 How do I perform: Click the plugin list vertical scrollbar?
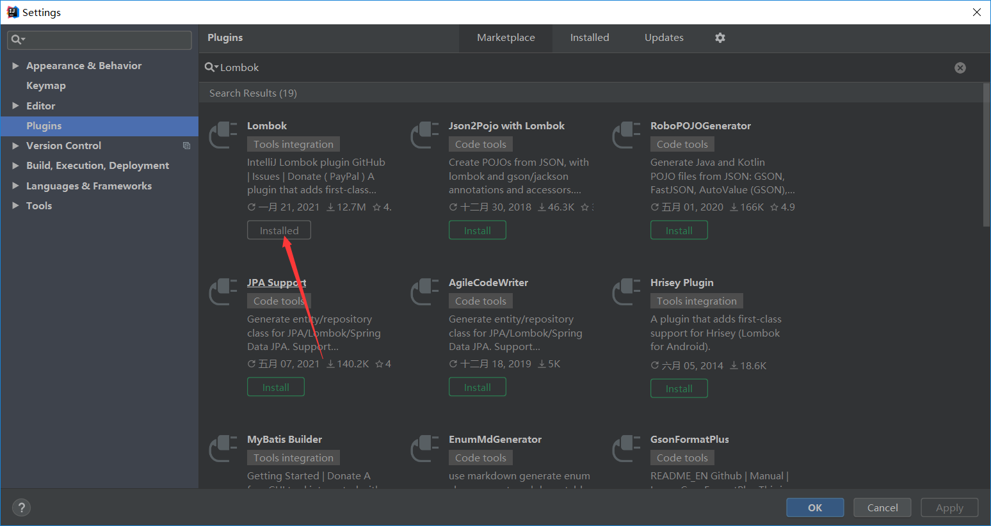[x=987, y=155]
